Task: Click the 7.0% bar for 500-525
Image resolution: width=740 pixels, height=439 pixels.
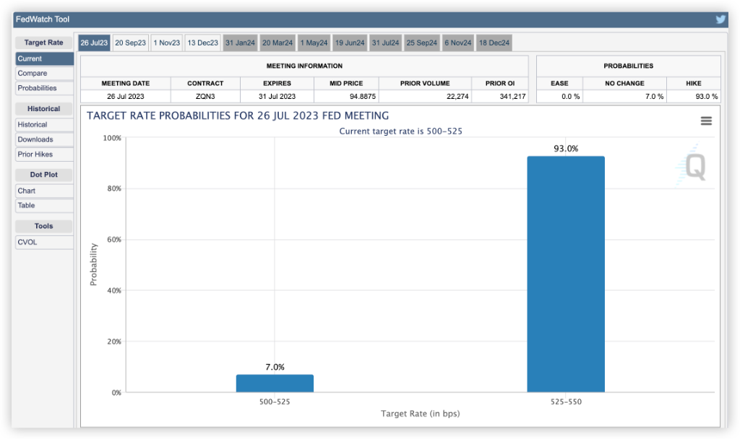Action: pyautogui.click(x=275, y=383)
